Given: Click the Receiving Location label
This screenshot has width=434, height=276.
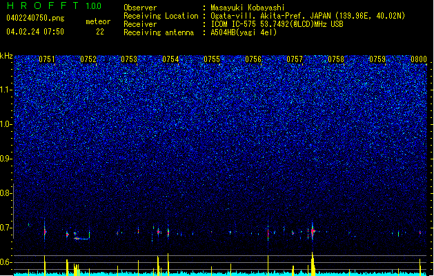Looking at the screenshot, I should (161, 16).
